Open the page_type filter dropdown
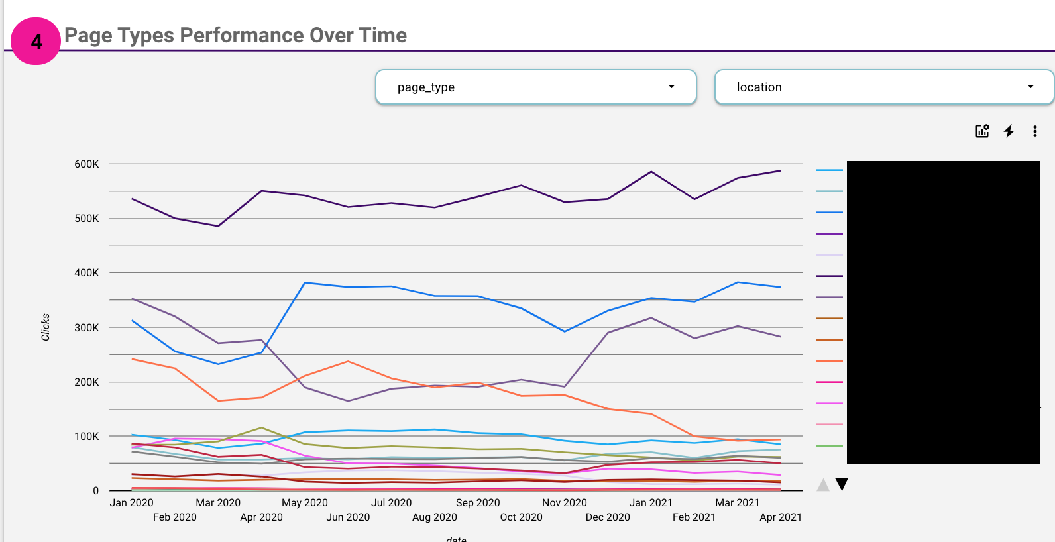The image size is (1055, 542). [535, 87]
